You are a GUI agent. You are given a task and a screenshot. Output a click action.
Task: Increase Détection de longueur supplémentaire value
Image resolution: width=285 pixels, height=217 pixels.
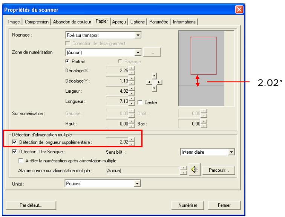coord(132,140)
